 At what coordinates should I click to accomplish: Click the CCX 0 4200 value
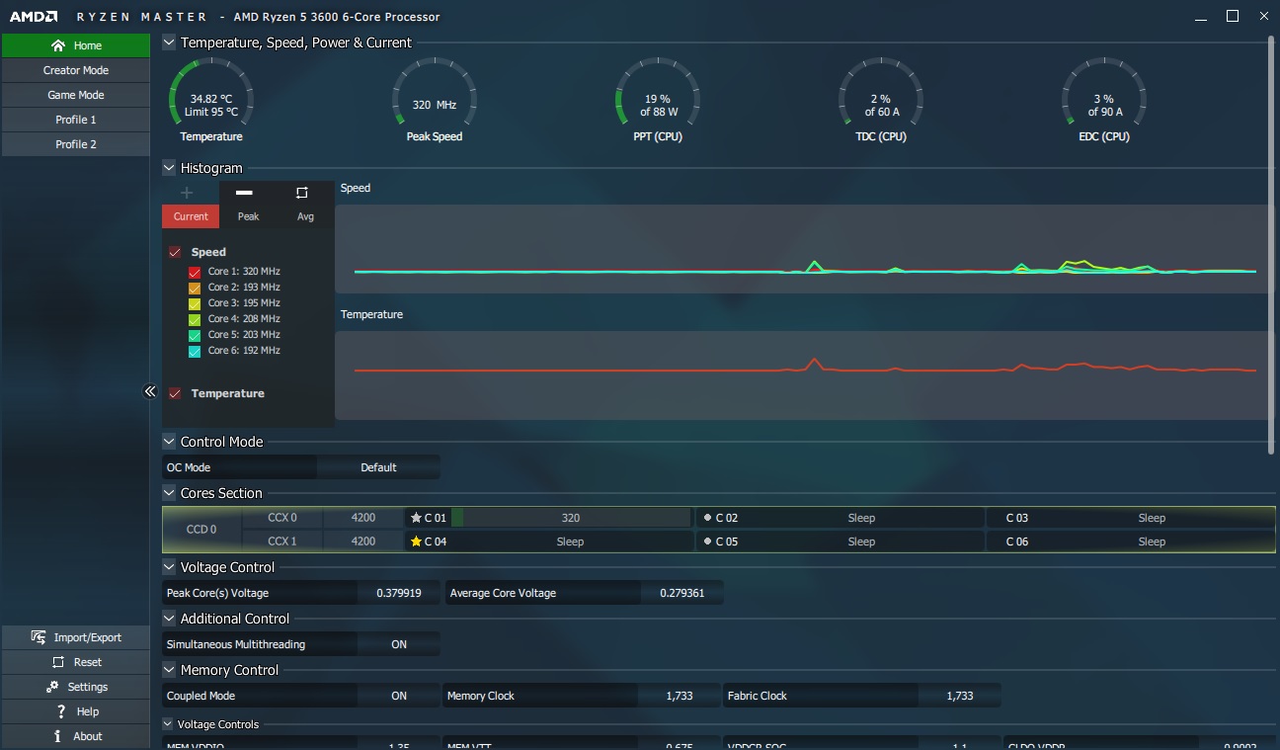pos(363,518)
